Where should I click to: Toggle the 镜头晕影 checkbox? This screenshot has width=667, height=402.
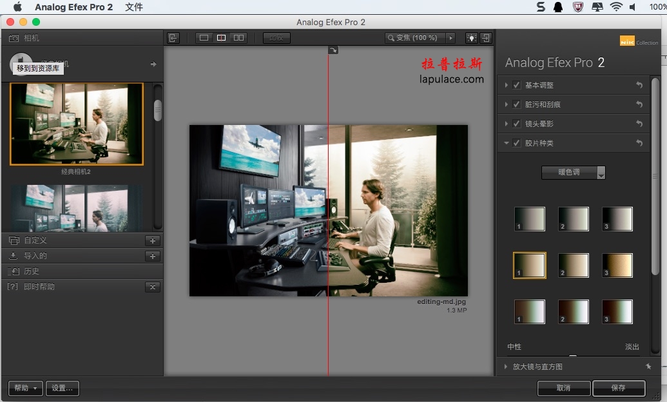(x=516, y=123)
